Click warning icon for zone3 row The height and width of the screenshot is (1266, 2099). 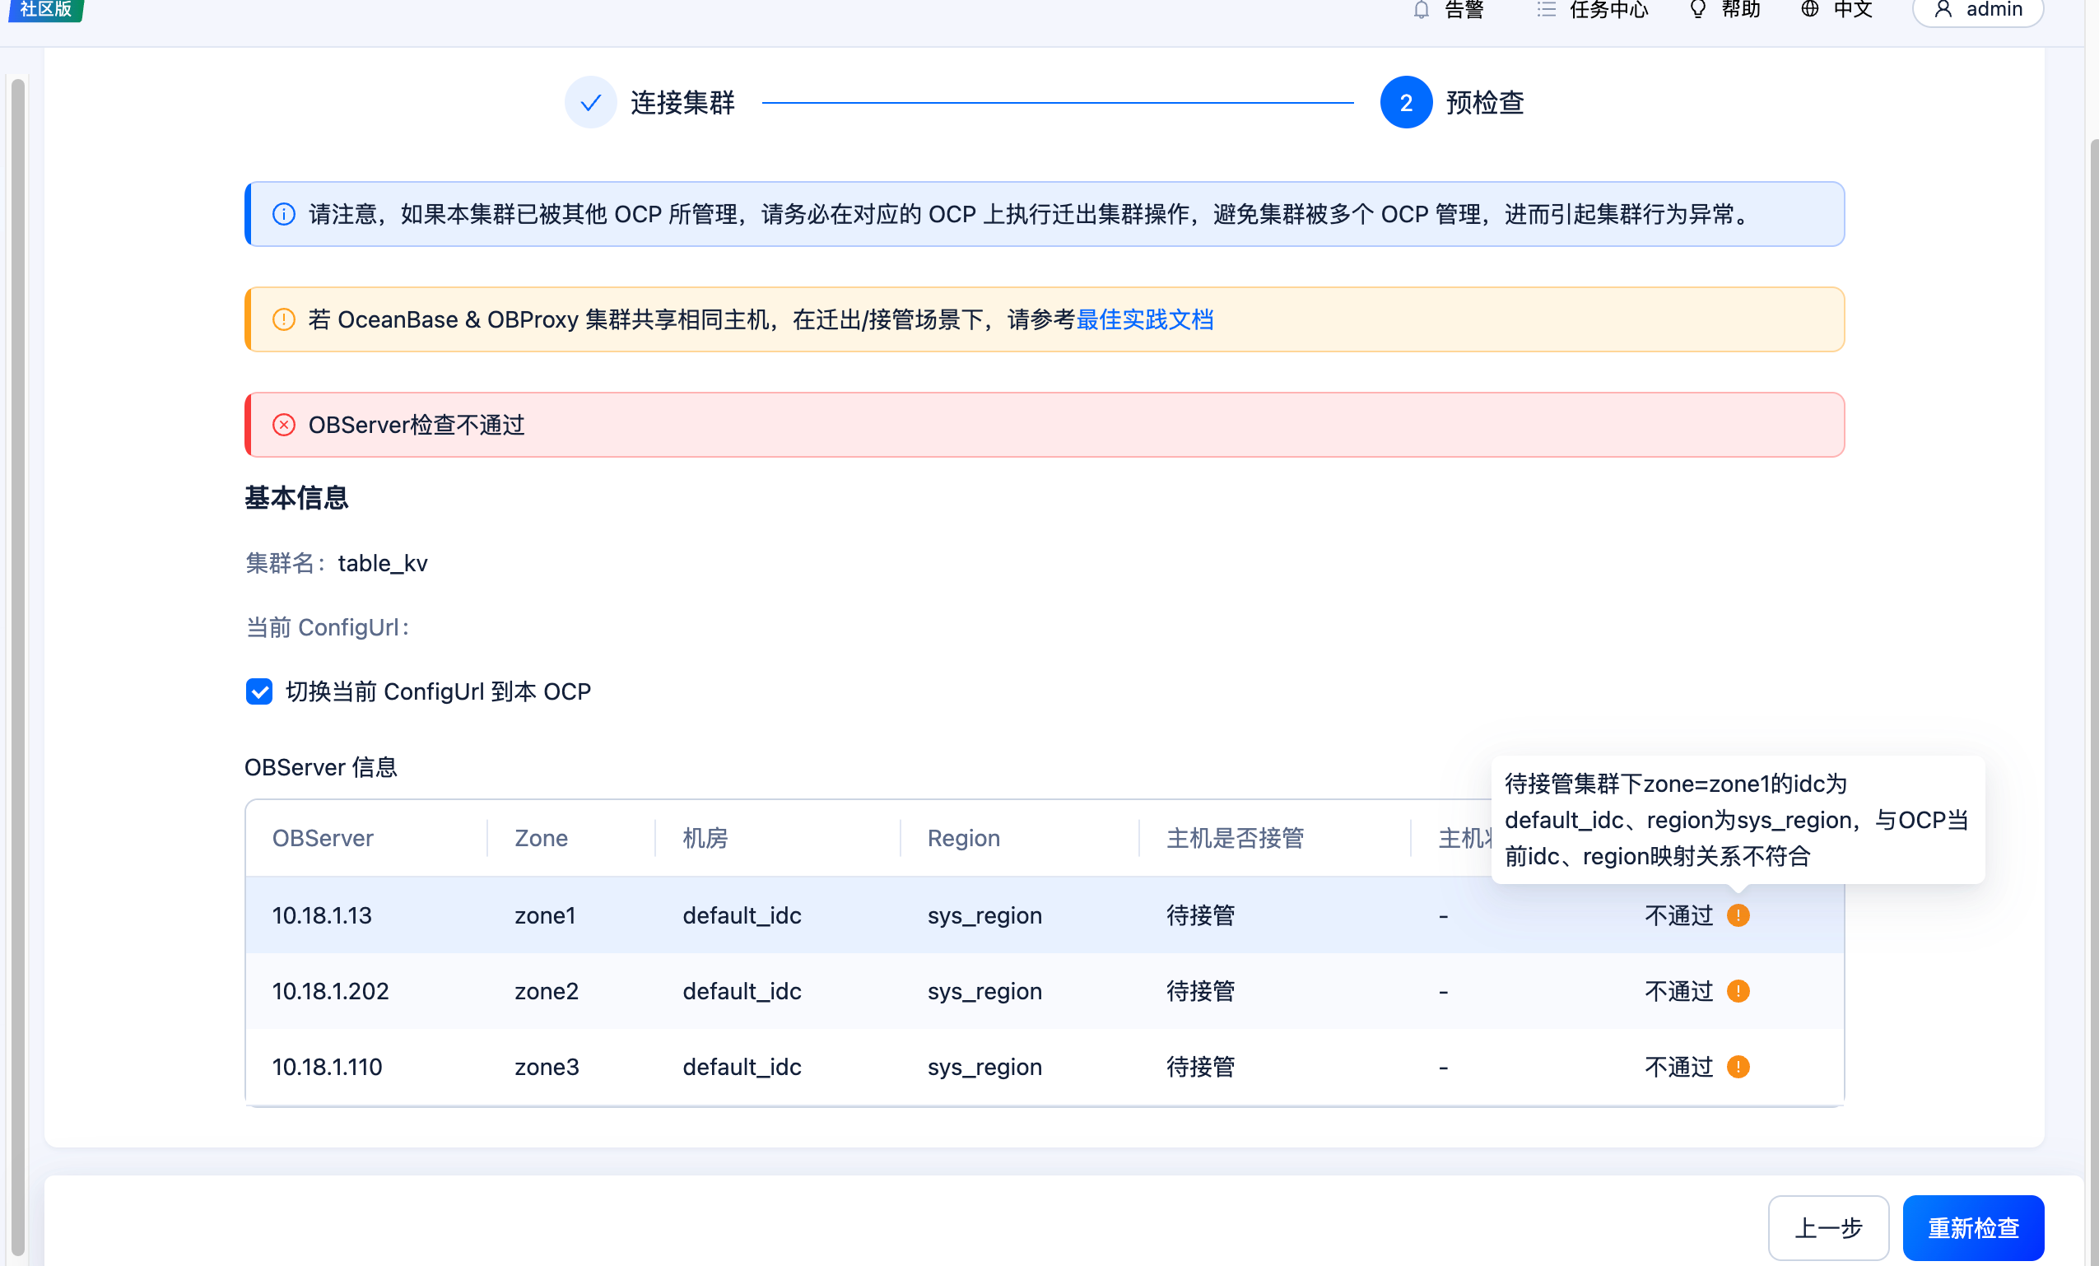tap(1738, 1067)
